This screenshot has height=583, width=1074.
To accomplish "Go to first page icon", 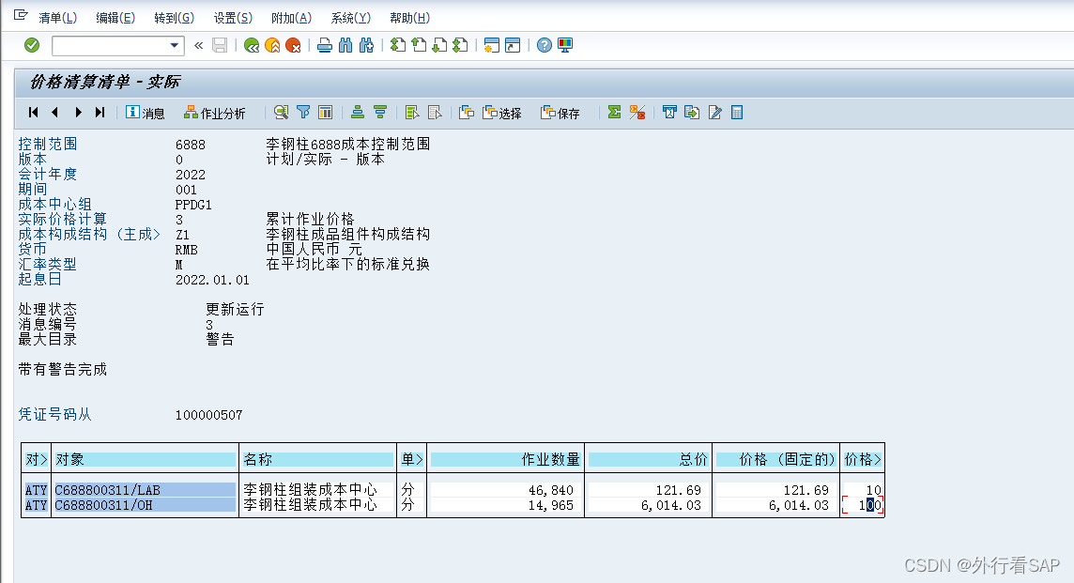I will coord(398,45).
